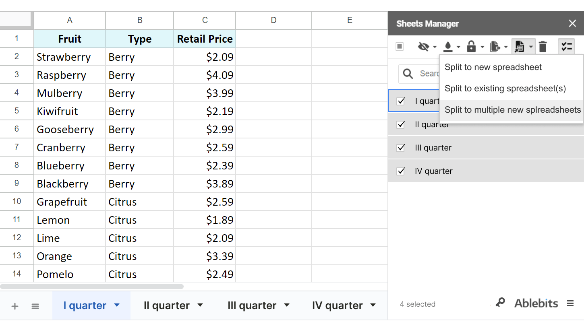584x330 pixels.
Task: Select row 10 header
Action: point(17,201)
